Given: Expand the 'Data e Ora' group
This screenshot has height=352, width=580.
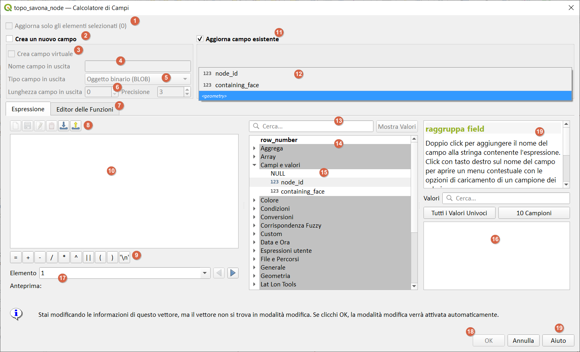Looking at the screenshot, I should [254, 242].
